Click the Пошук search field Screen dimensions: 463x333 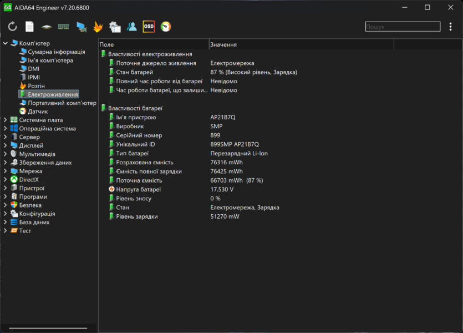click(403, 27)
